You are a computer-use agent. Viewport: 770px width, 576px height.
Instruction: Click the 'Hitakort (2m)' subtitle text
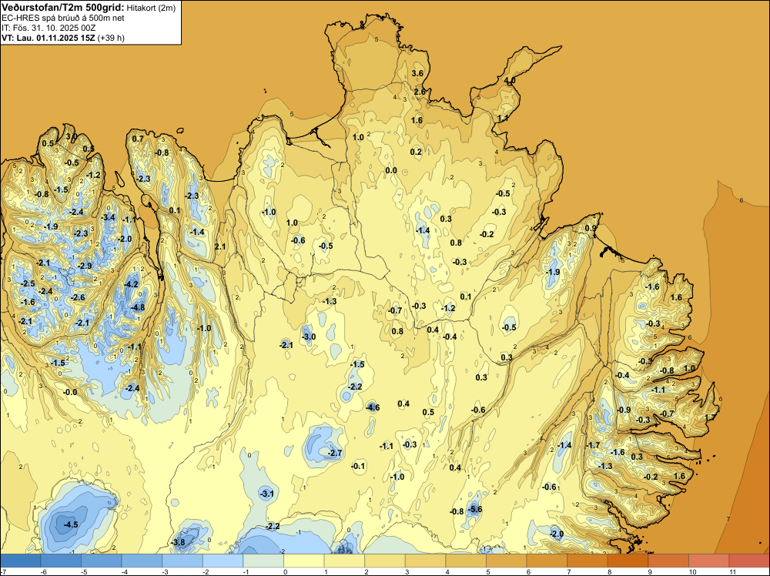pyautogui.click(x=150, y=8)
